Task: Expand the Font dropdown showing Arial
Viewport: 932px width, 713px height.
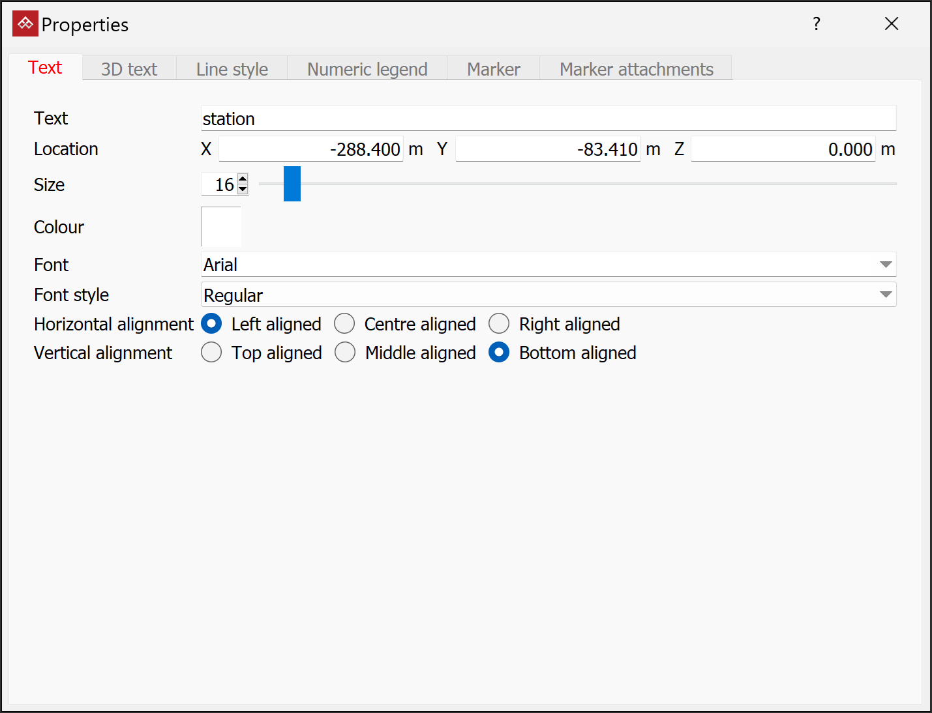Action: click(x=885, y=265)
